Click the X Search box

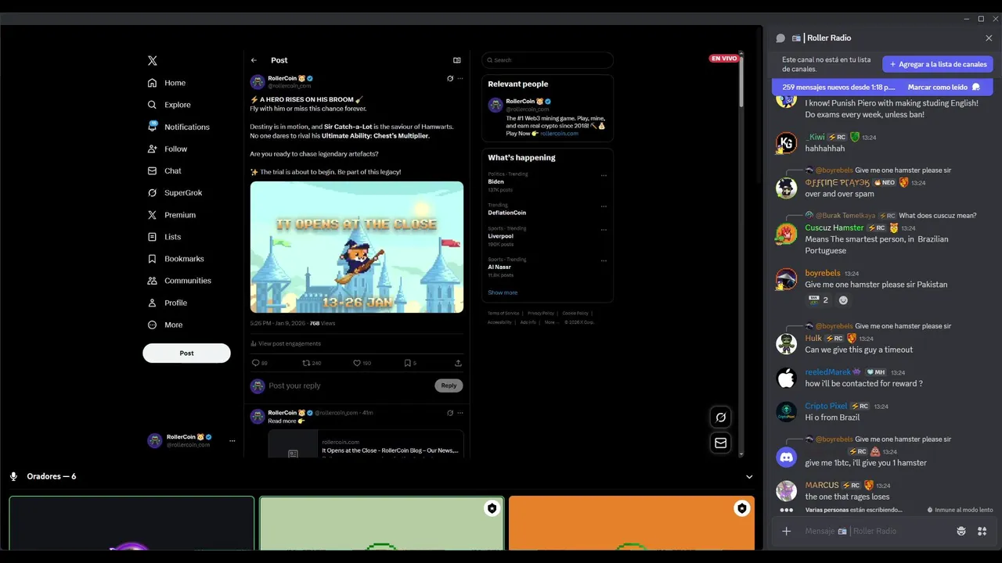pyautogui.click(x=547, y=60)
